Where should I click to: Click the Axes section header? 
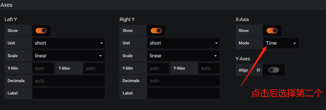pyautogui.click(x=7, y=5)
